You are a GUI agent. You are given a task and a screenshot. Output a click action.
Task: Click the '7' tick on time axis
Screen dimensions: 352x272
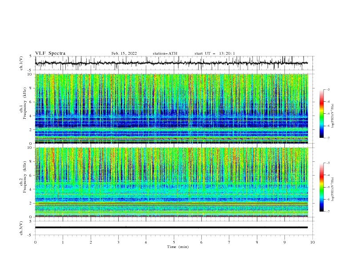229,242
